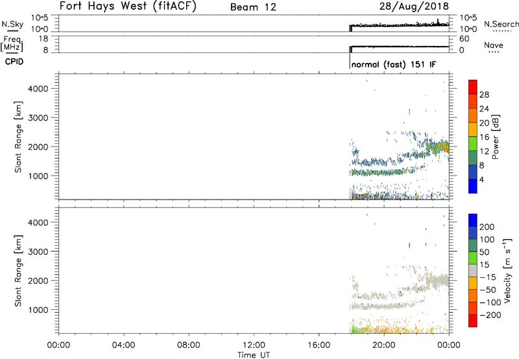The image size is (519, 359).
Task: Click the Power [dB] color bar title
Action: coord(496,137)
